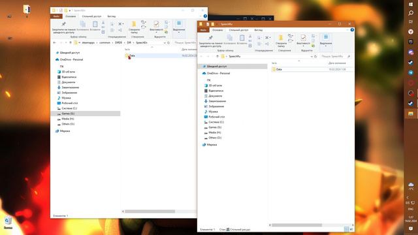Go up one level in SpeechRu window
This screenshot has height=235, width=418.
(x=217, y=57)
